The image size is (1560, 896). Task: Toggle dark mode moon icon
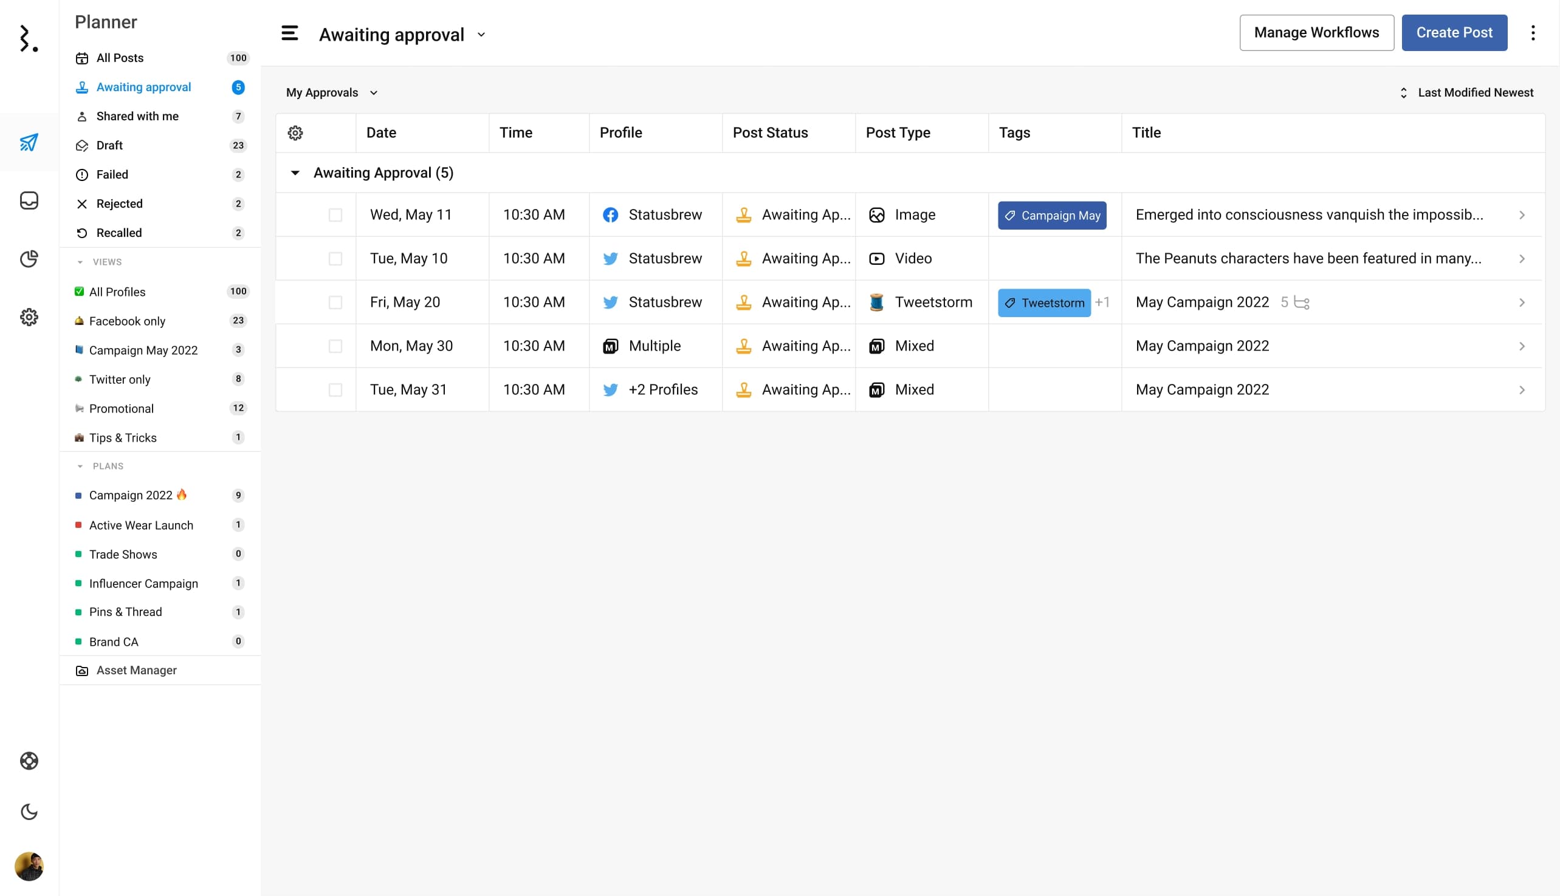(29, 812)
